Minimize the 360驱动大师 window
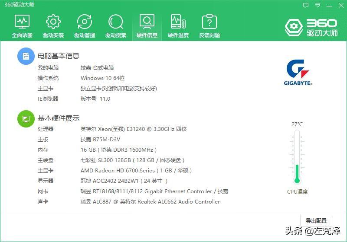The height and width of the screenshot is (242, 347). 329,6
